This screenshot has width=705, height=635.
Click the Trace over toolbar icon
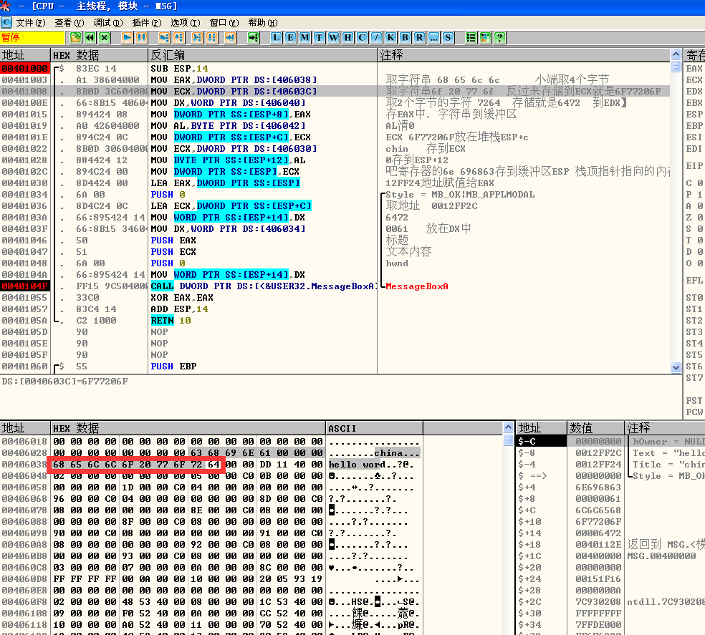[211, 38]
